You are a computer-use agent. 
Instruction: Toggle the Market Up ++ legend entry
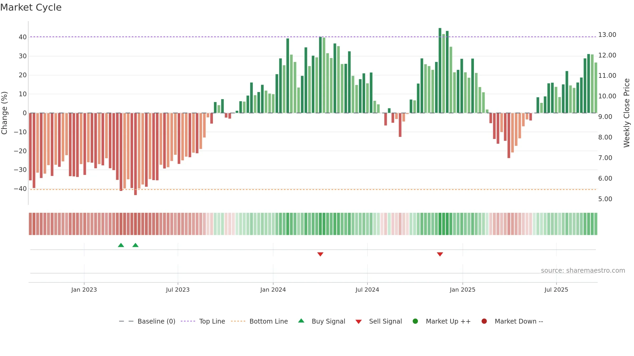pos(441,321)
